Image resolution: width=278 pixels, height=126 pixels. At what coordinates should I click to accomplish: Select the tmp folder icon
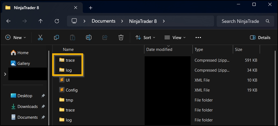coord(62,100)
